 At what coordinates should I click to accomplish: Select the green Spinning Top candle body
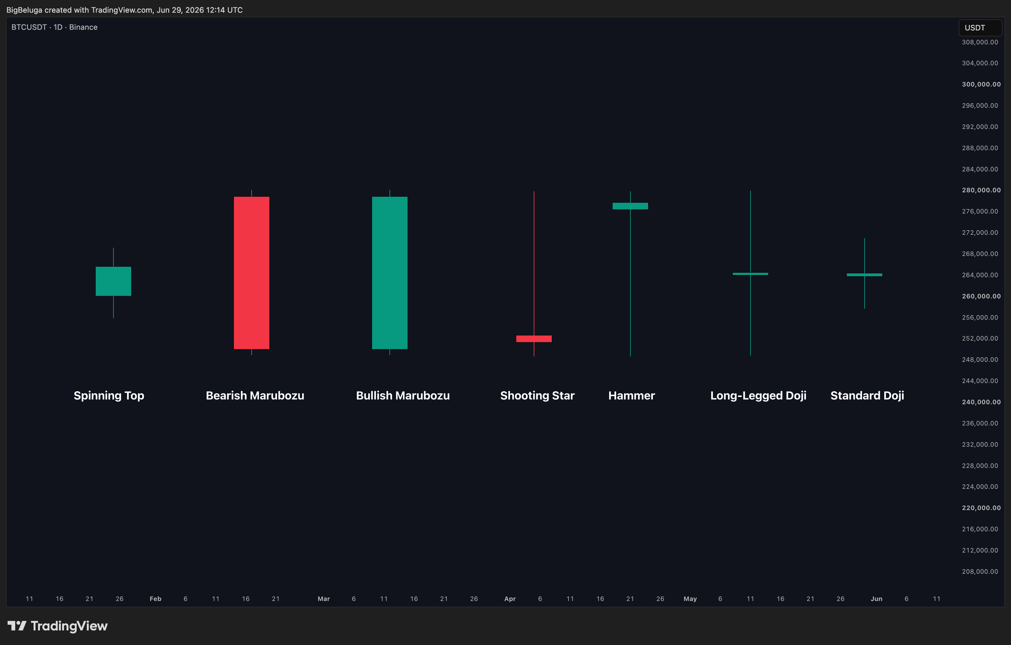point(113,281)
